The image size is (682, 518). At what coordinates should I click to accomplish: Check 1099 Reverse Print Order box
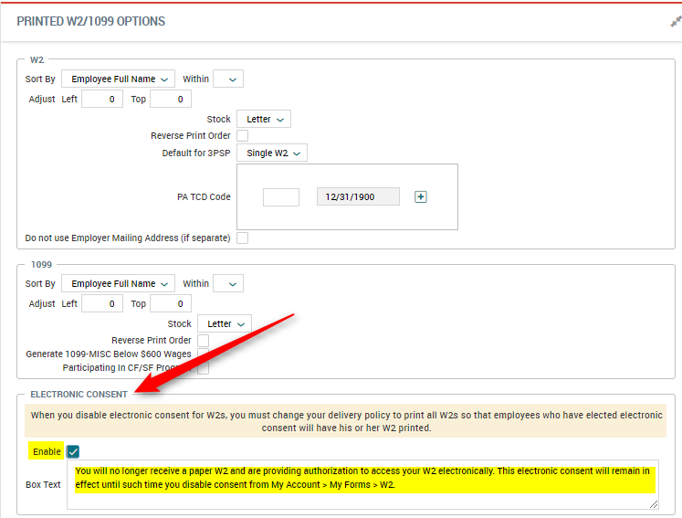click(x=203, y=341)
